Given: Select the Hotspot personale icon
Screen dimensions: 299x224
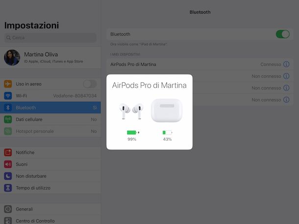Looking at the screenshot, I should pyautogui.click(x=8, y=131).
